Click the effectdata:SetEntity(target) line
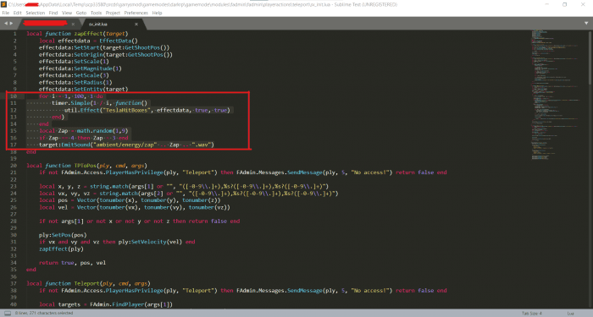This screenshot has height=317, width=593. [83, 89]
